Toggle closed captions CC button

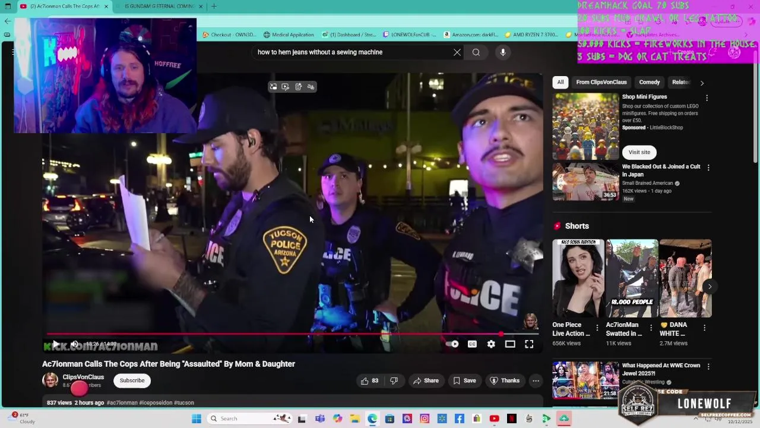click(x=472, y=344)
